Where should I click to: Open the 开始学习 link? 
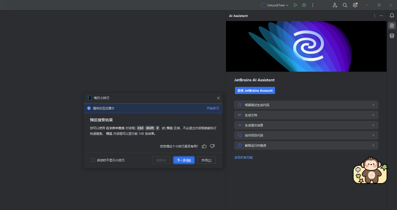coord(213,108)
